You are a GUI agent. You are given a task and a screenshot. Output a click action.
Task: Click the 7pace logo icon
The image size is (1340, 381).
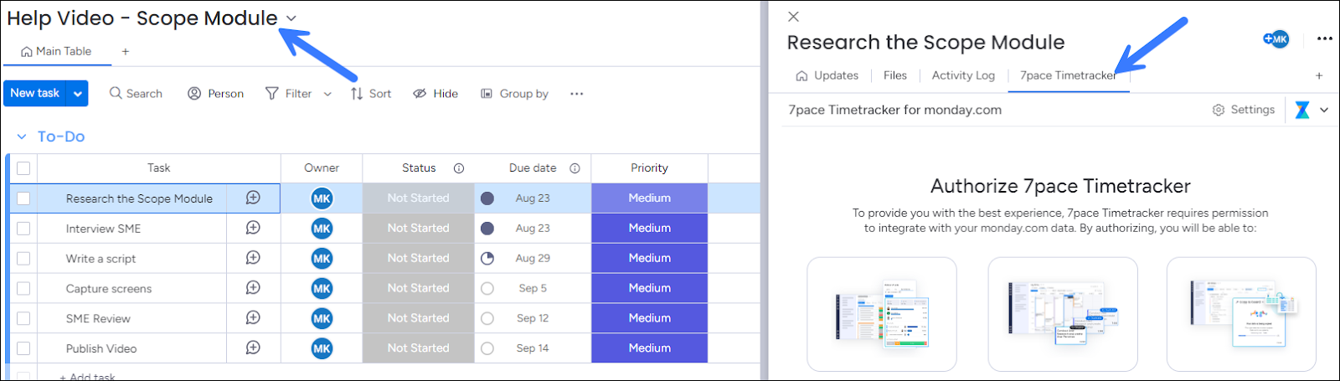tap(1302, 110)
